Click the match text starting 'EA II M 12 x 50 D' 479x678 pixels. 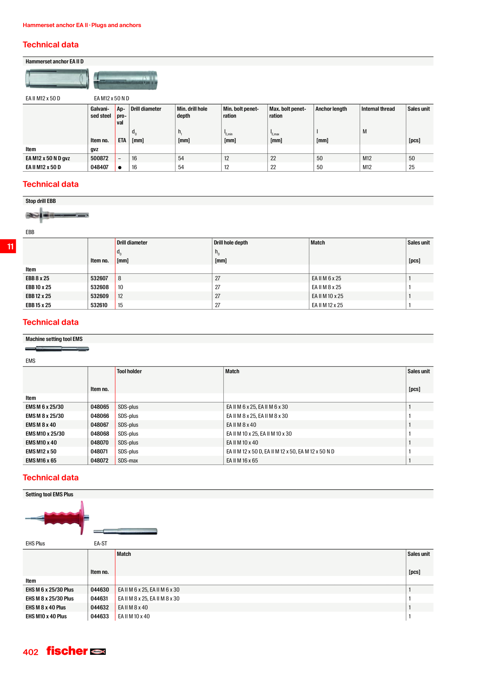tap(280, 451)
